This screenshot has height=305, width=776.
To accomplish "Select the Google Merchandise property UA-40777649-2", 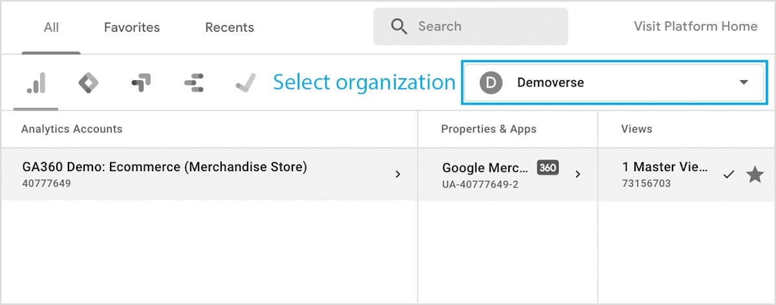I will click(x=508, y=174).
